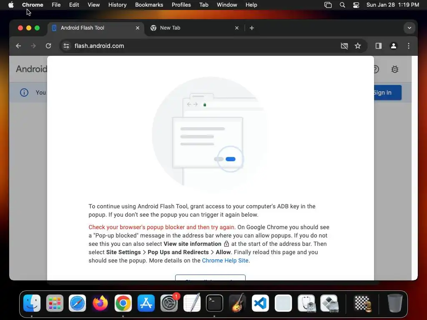Close the Android Flash Tool tab

click(138, 28)
